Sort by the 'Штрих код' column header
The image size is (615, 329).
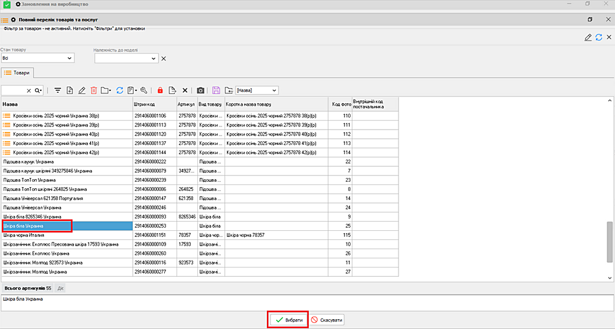154,104
